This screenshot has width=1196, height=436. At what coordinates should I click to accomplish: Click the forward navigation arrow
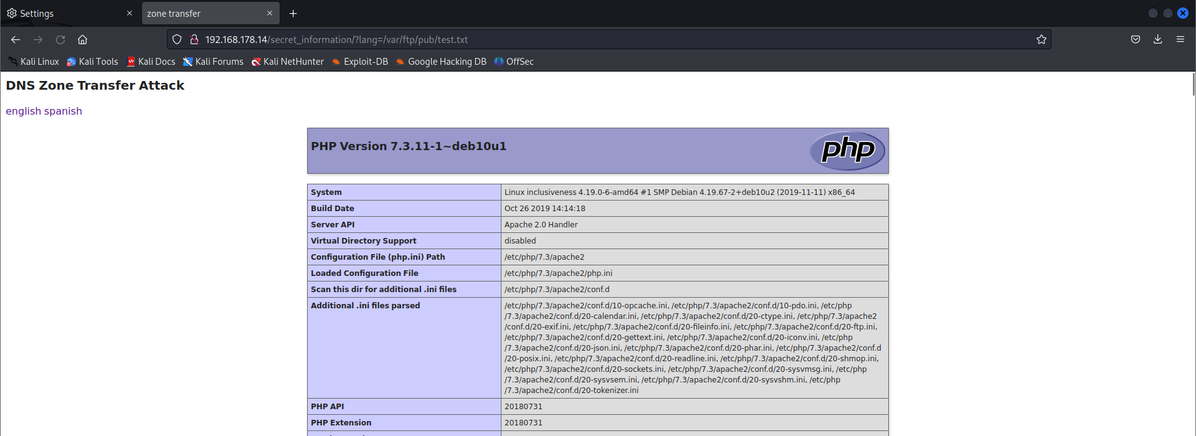(x=38, y=39)
